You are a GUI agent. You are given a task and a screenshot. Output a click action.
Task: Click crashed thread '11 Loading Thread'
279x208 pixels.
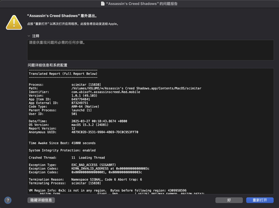point(88,158)
